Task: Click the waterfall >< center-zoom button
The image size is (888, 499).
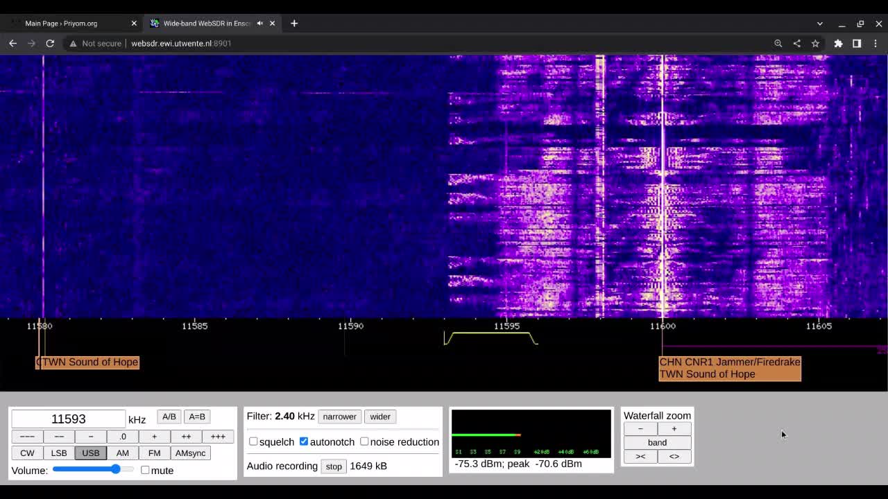Action: (x=640, y=456)
